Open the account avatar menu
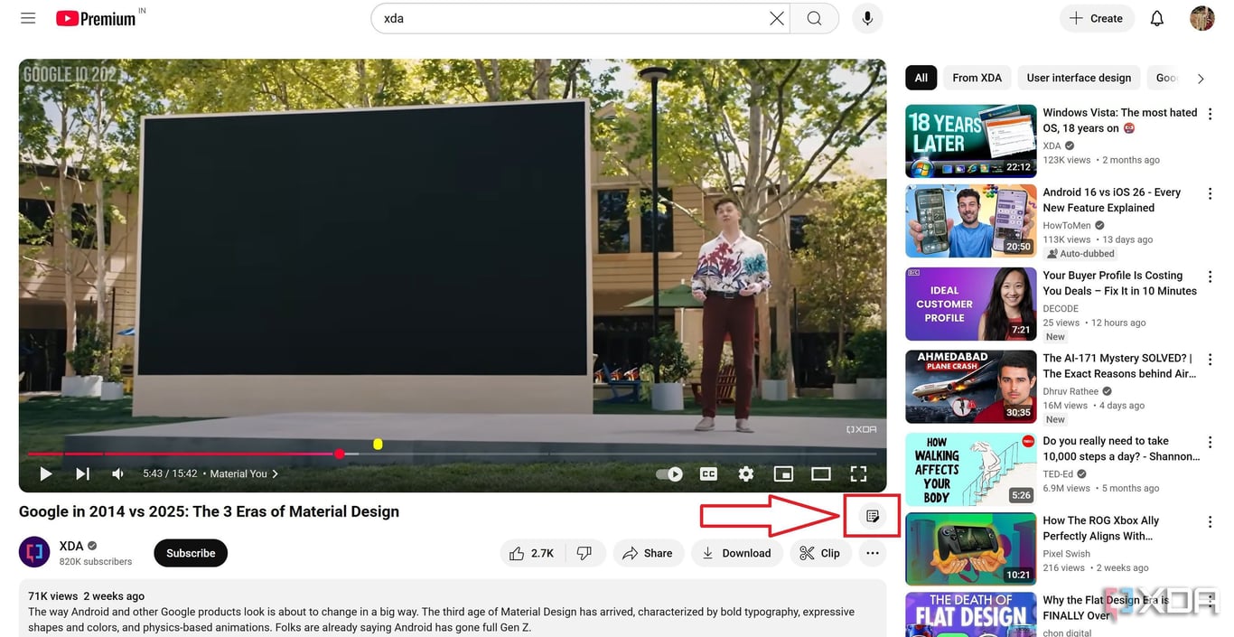Screen dimensions: 1234x637 (x=1202, y=18)
